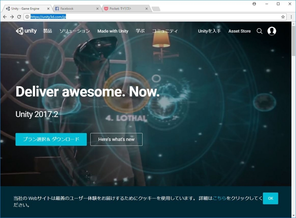Open the Chrome customize menu (three dots)
Image resolution: width=296 pixels, height=218 pixels.
click(x=291, y=17)
